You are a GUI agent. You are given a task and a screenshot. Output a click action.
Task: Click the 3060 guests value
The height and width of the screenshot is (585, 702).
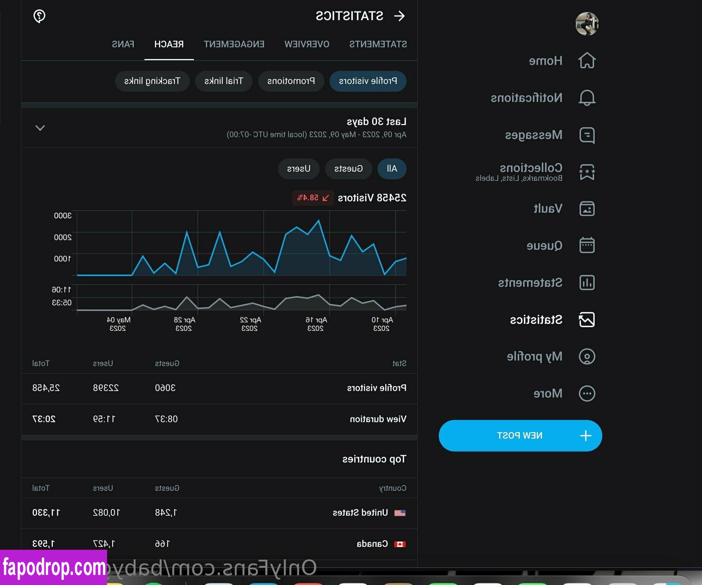tap(165, 388)
